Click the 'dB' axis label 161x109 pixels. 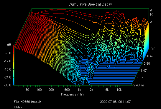[x=9, y=45]
